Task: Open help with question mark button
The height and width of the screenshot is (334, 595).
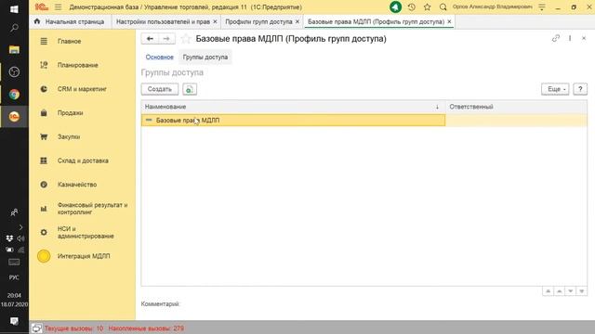Action: (x=580, y=89)
